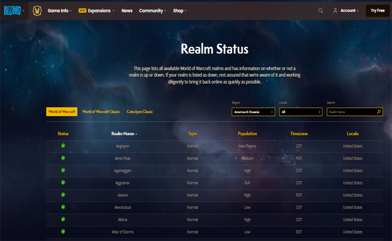Click the Account user profile icon
Screen dimensions: 392x241
click(x=335, y=11)
